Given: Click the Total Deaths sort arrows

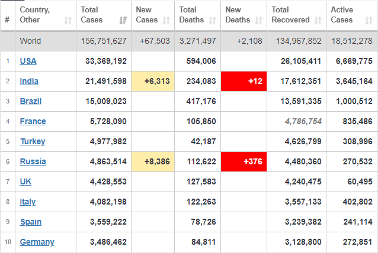Looking at the screenshot, I should coord(212,21).
